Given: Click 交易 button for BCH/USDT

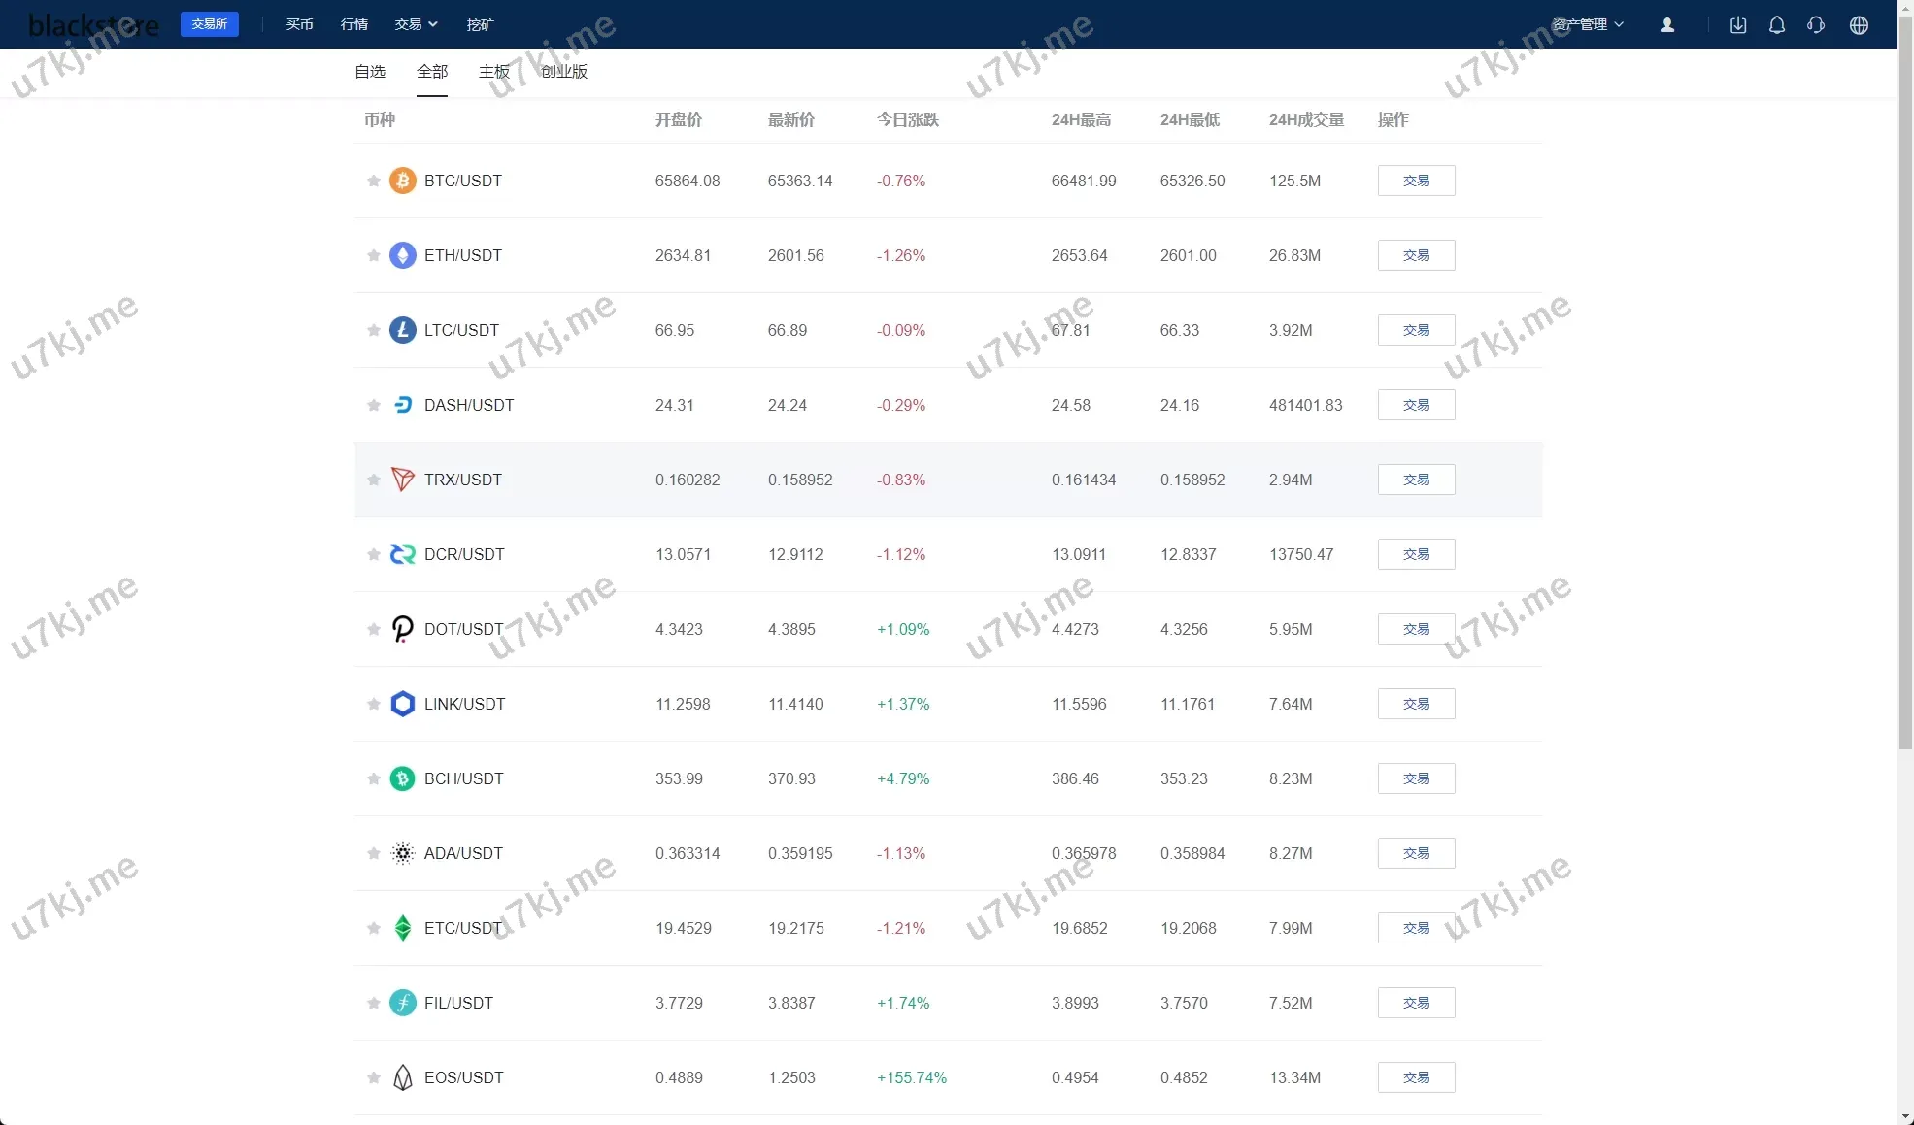Looking at the screenshot, I should point(1415,778).
